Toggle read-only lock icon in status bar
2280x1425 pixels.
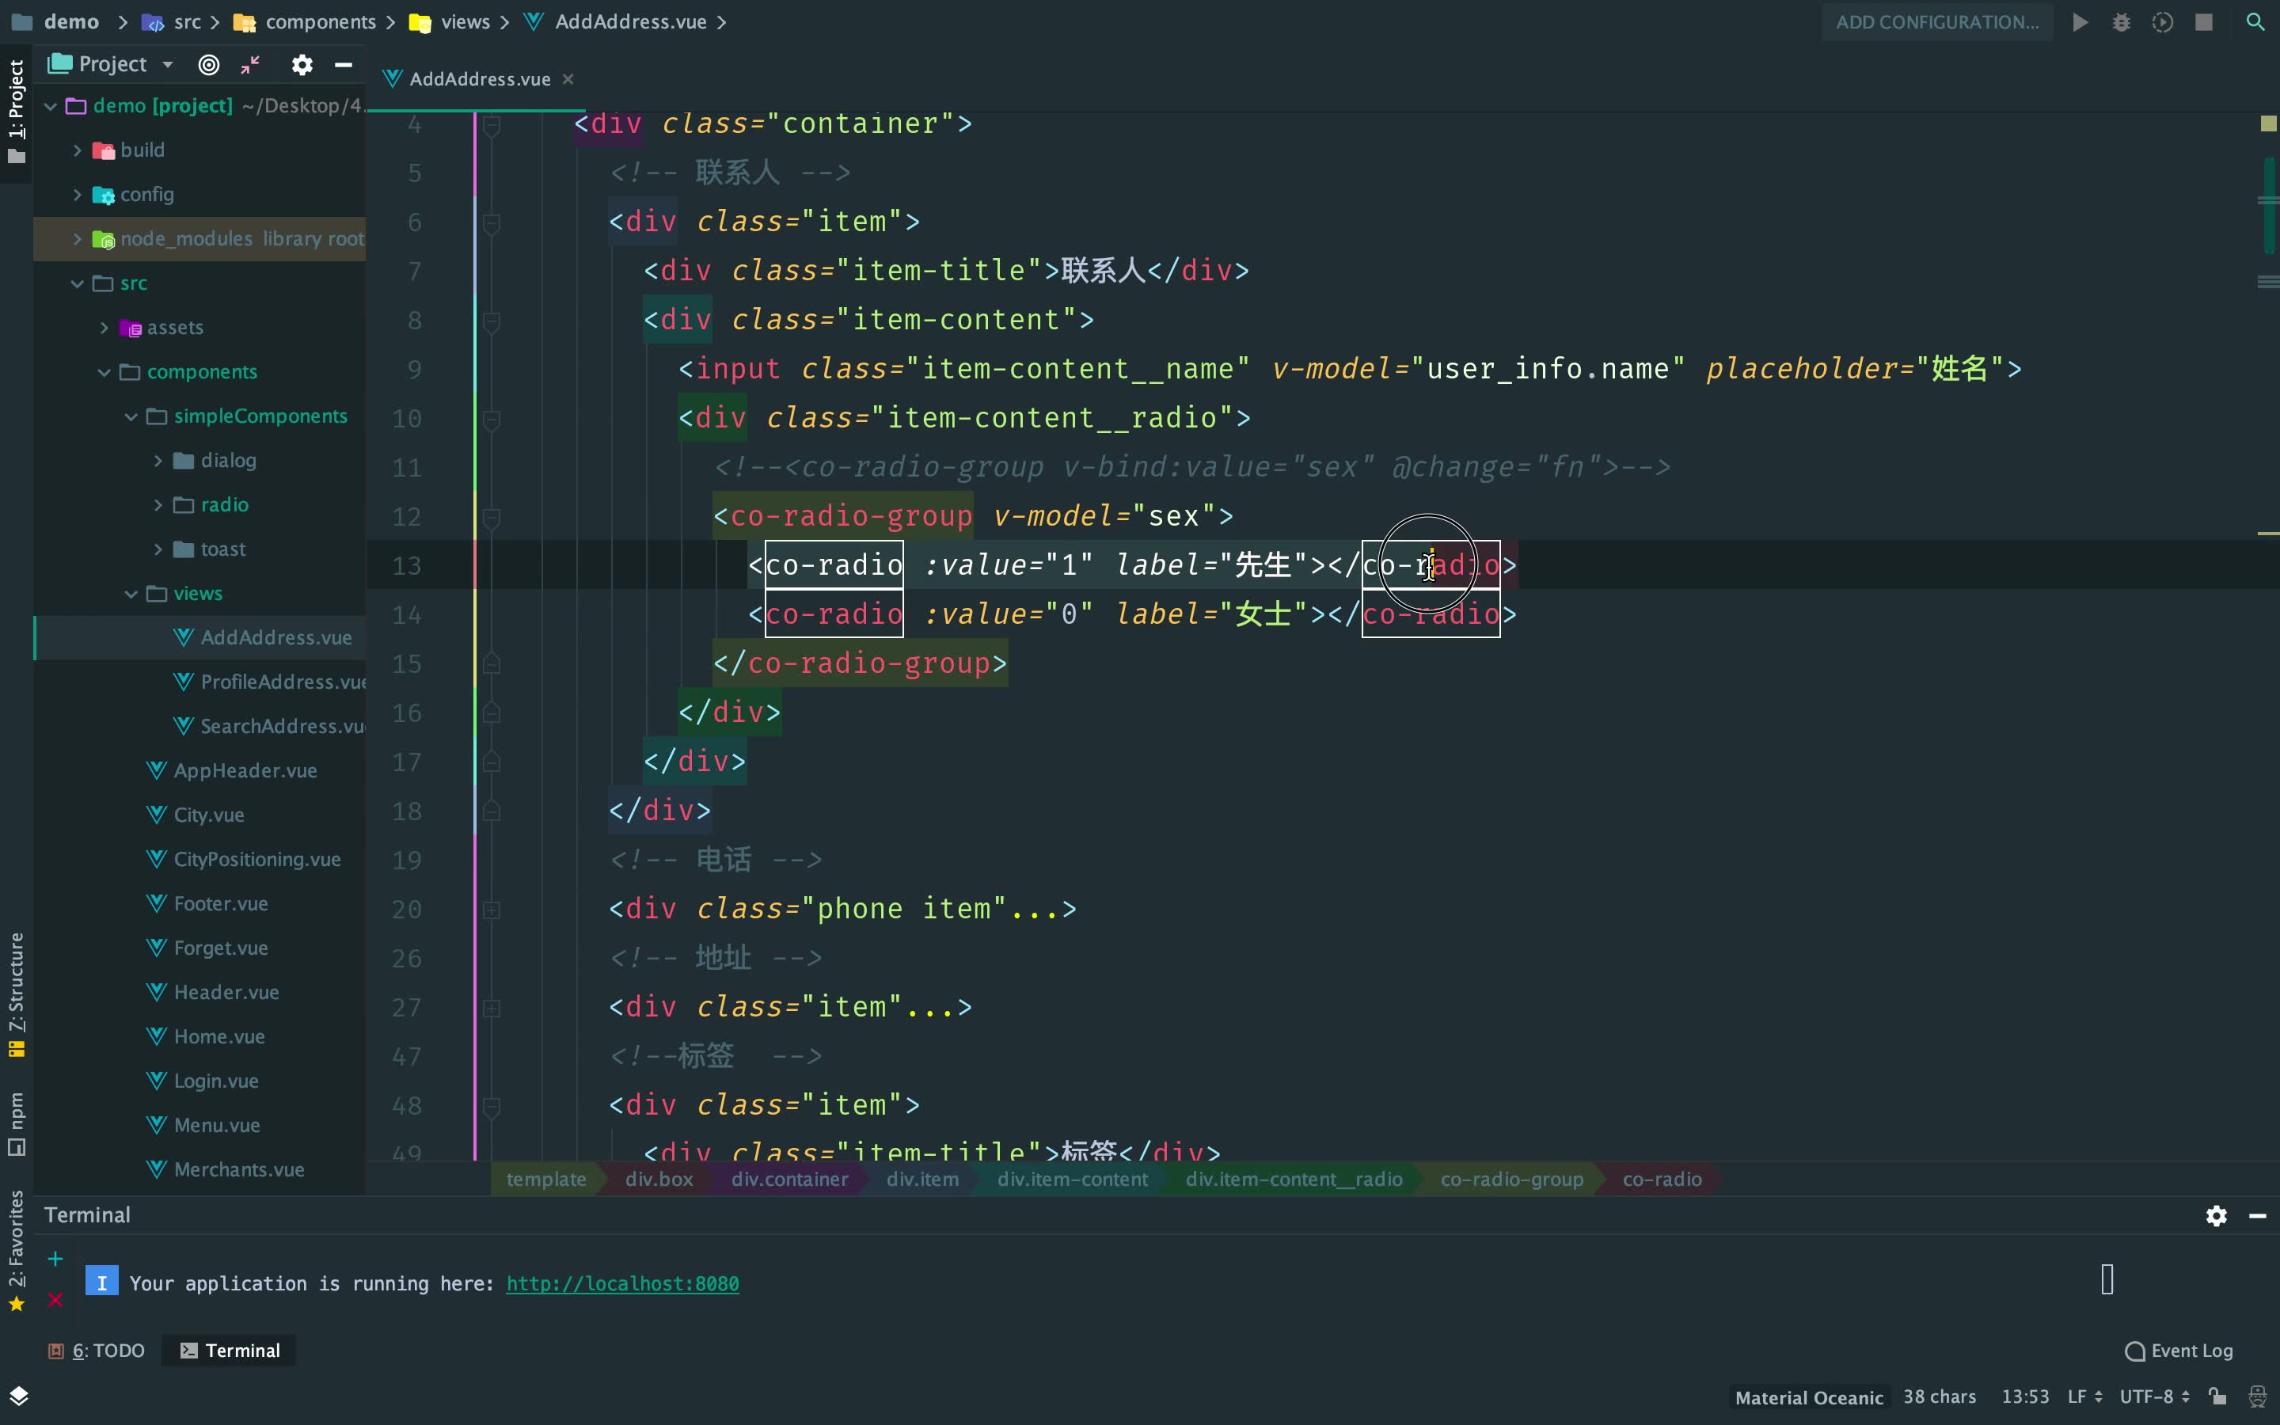point(2217,1396)
